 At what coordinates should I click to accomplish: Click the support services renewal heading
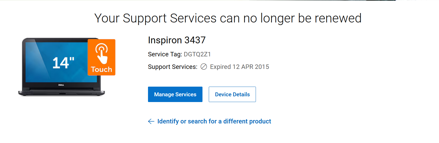click(x=228, y=18)
